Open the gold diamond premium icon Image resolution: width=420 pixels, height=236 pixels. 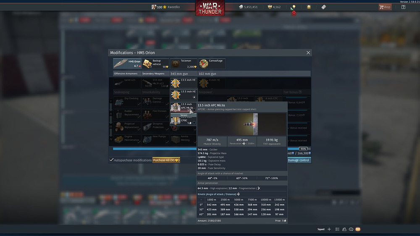click(x=309, y=7)
